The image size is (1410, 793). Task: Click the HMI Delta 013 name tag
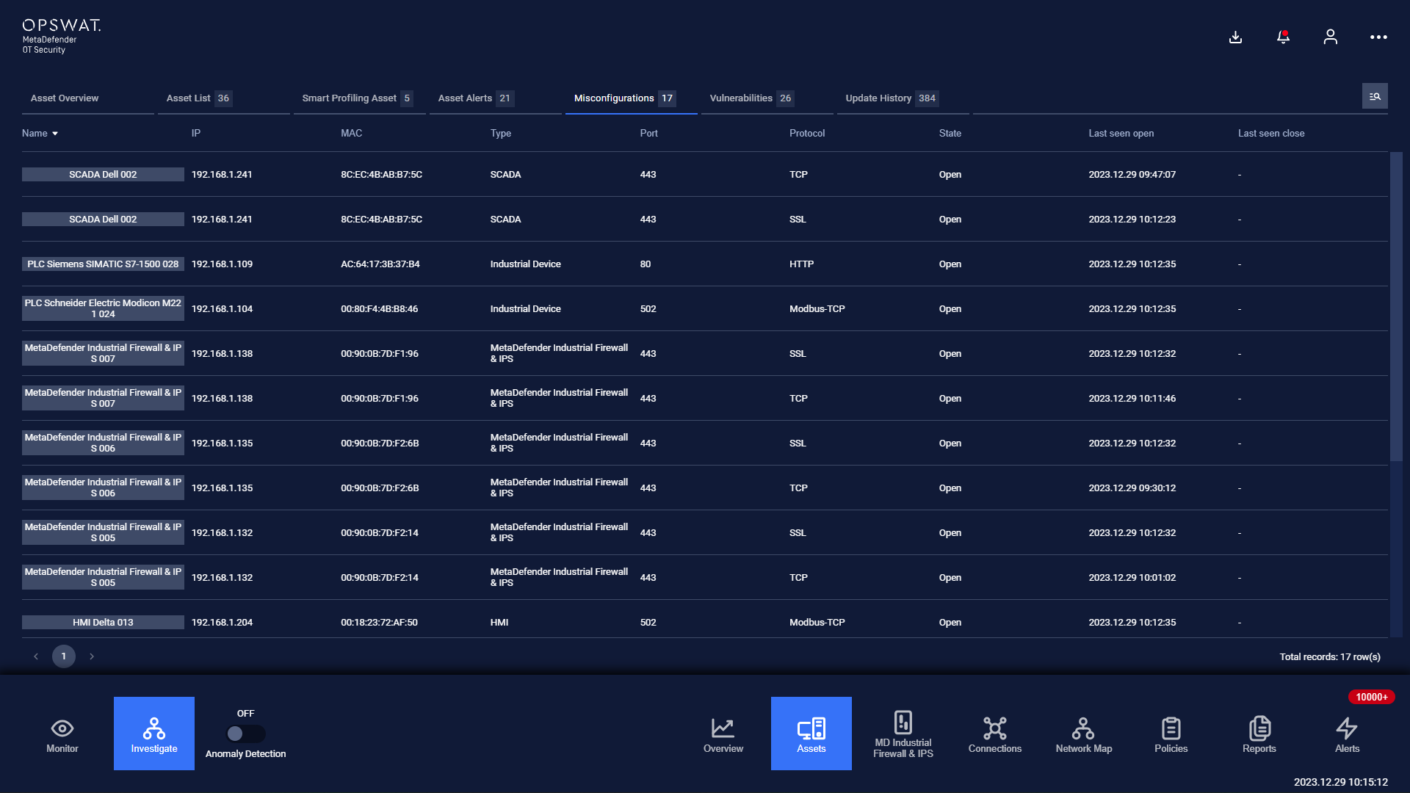coord(103,623)
